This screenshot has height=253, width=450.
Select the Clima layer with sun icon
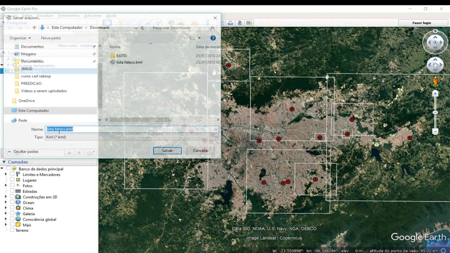[x=28, y=208]
